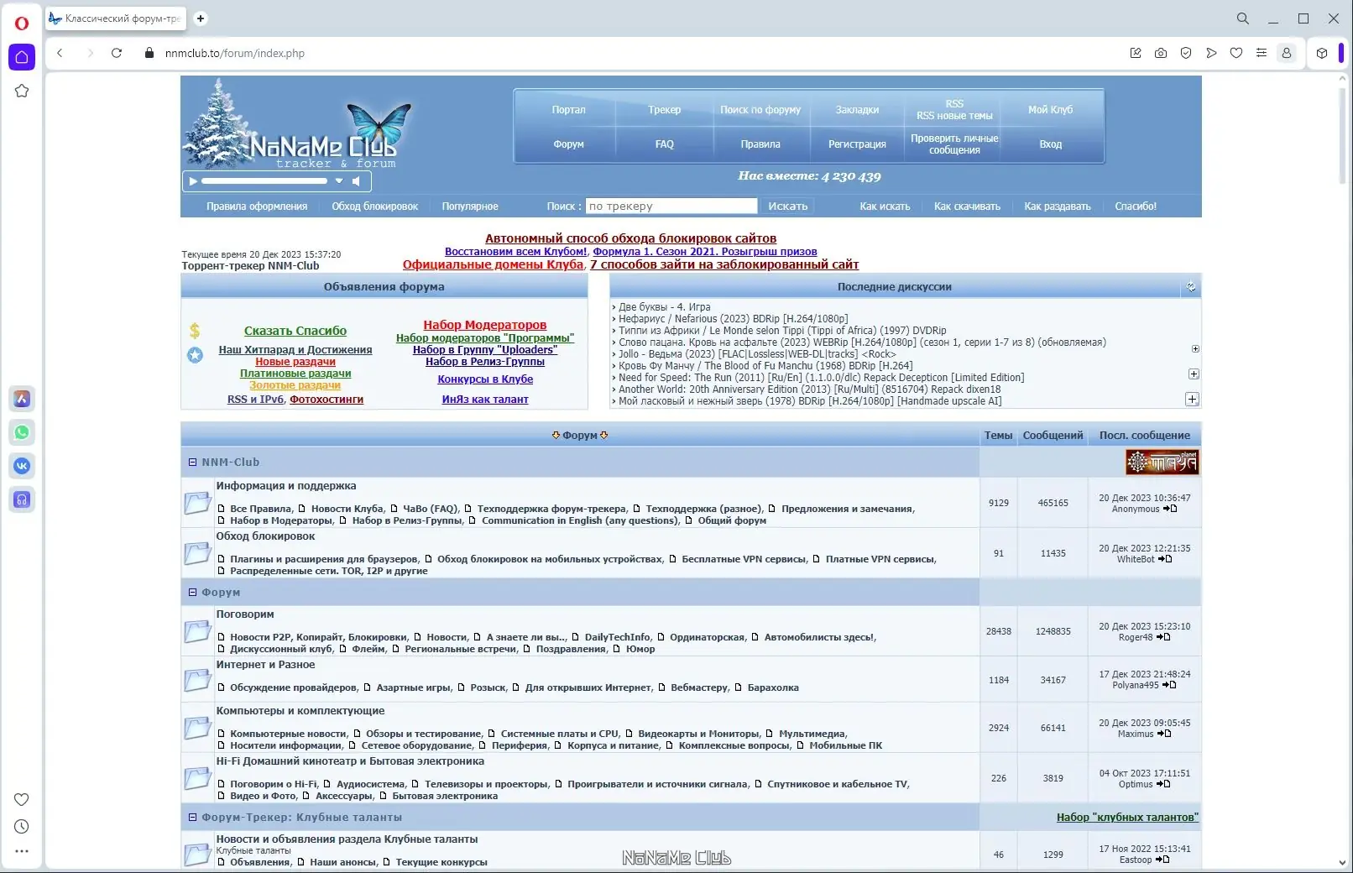
Task: Open Easy Setup panel icon
Action: pyautogui.click(x=1262, y=53)
